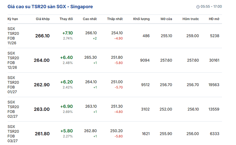Click matched price 261.80
The image size is (236, 145).
(x=42, y=134)
